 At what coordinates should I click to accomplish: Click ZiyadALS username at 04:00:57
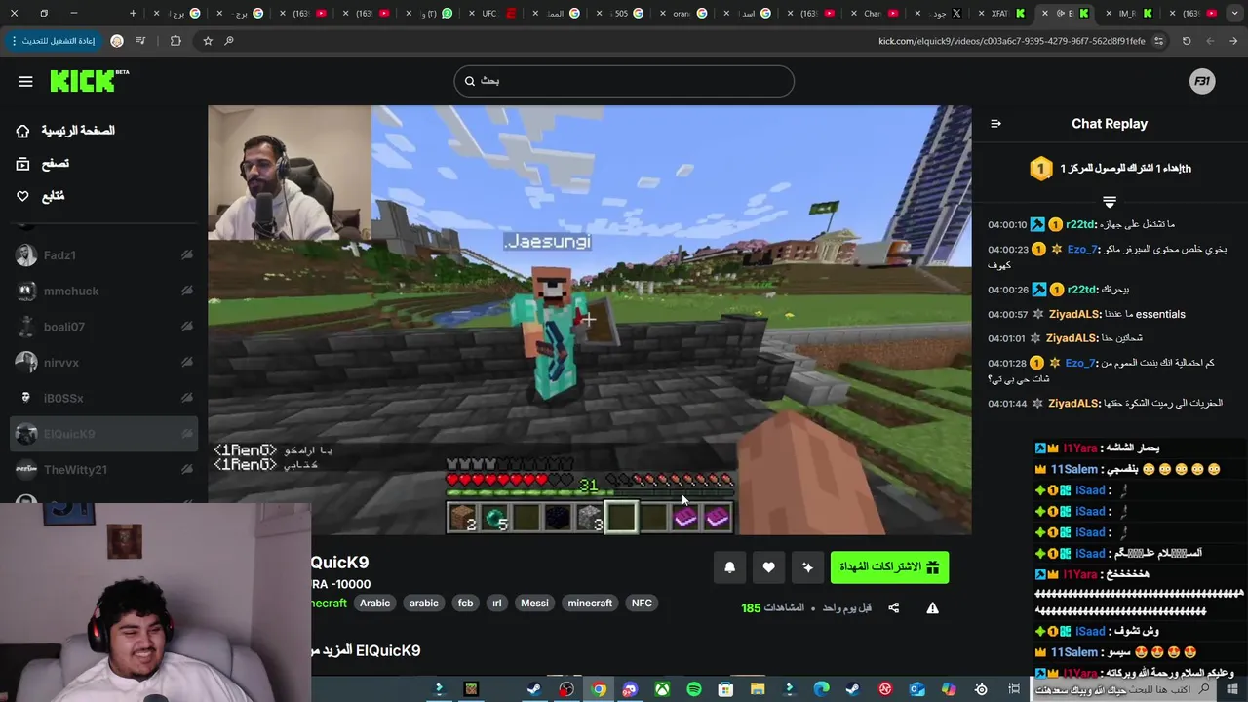pyautogui.click(x=1072, y=315)
